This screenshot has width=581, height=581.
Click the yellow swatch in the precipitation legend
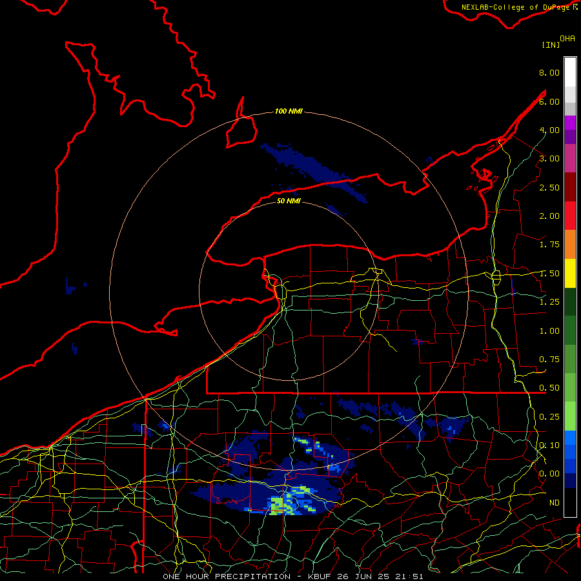[x=570, y=273]
